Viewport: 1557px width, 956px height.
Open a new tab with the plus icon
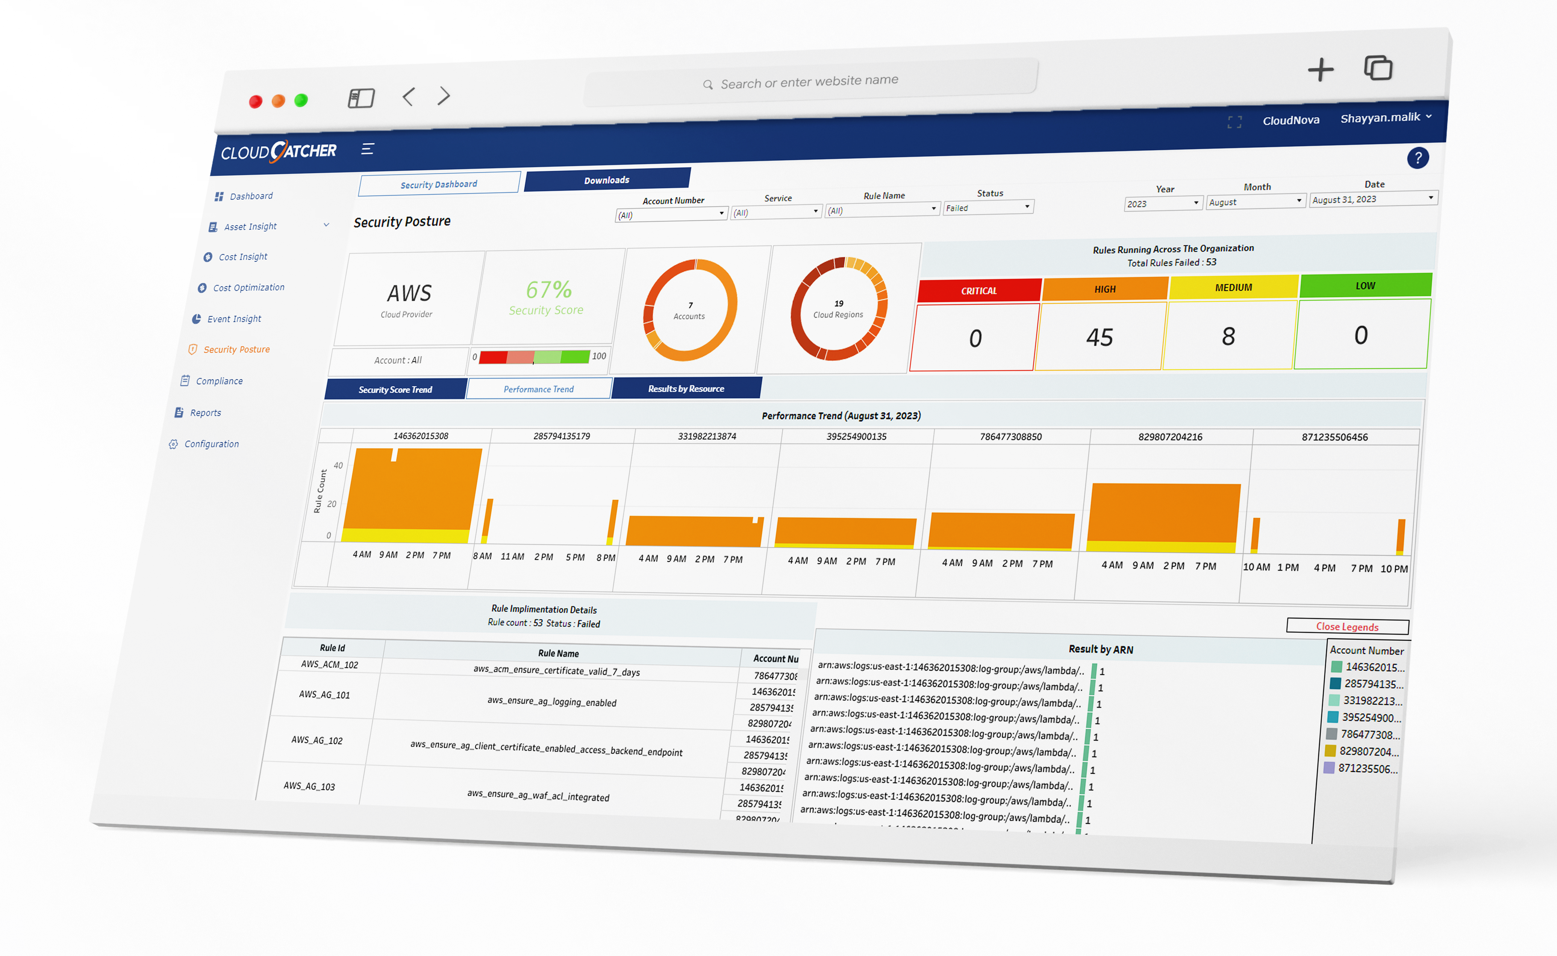point(1320,70)
